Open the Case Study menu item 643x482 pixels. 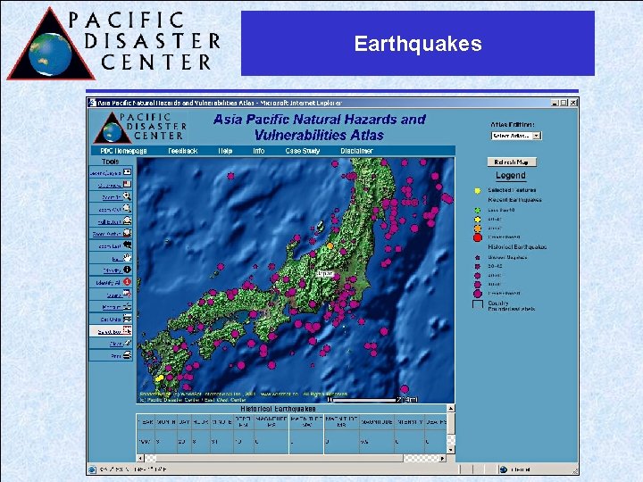pyautogui.click(x=303, y=151)
